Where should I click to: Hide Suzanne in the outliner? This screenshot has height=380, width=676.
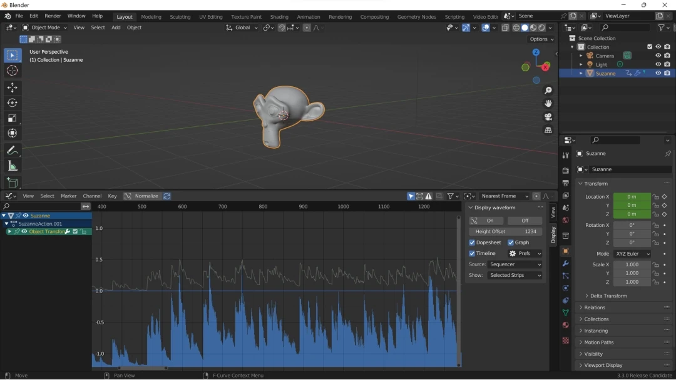tap(658, 73)
